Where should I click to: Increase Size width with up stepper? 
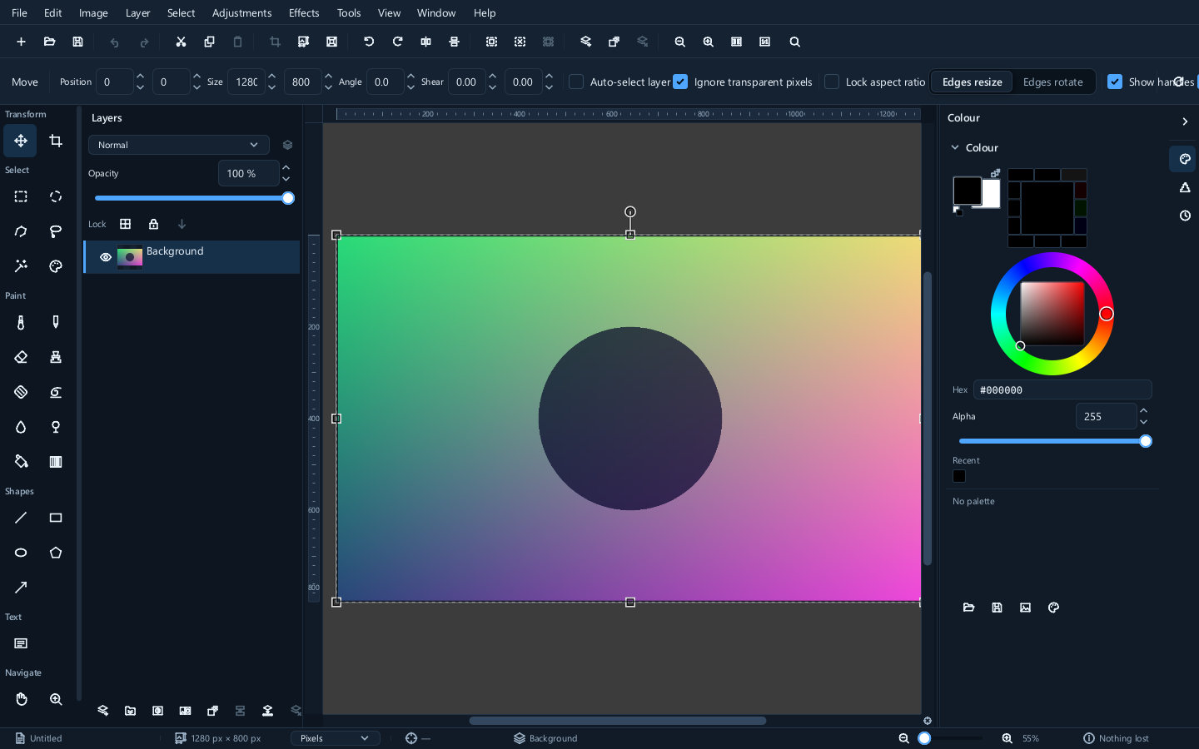click(271, 76)
